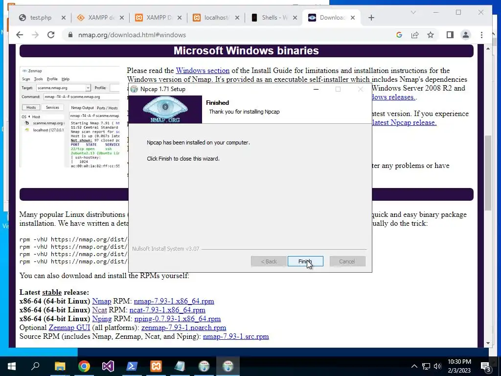501x376 pixels.
Task: Open the latest Npcap release link
Action: [405, 122]
